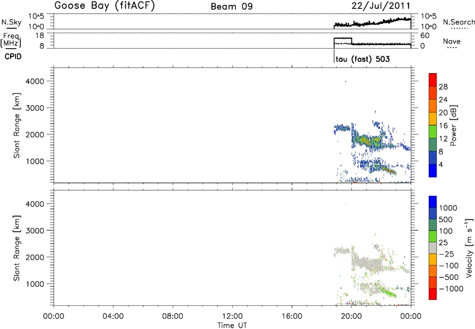Pick the orange 20–24 dB Power colorbar segment
Screen dimensions: 475x329
pos(433,106)
